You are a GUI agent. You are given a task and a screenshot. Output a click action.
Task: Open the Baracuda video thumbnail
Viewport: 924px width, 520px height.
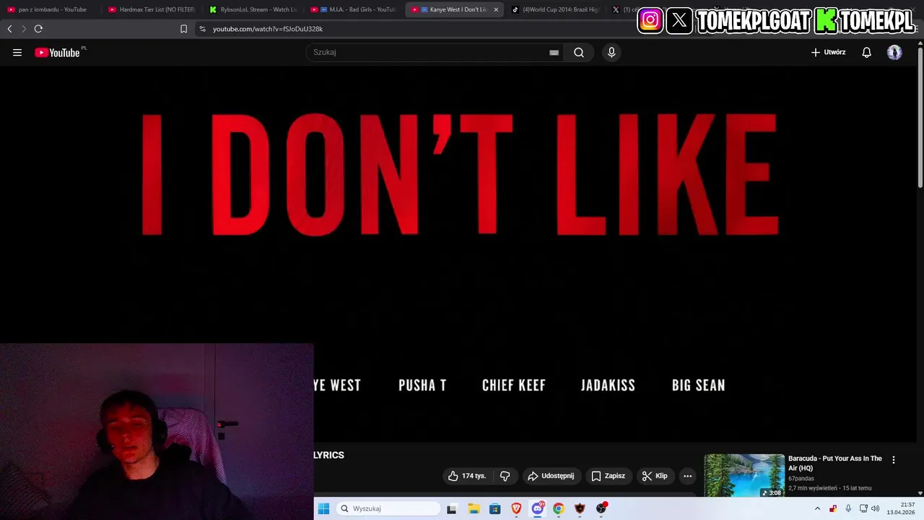(744, 475)
